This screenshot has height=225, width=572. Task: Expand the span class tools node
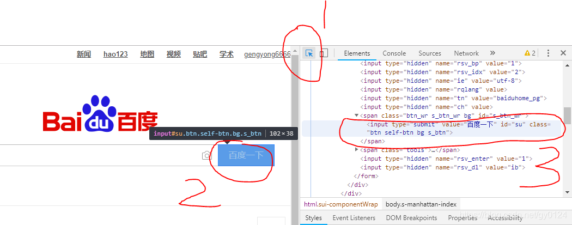pos(356,149)
